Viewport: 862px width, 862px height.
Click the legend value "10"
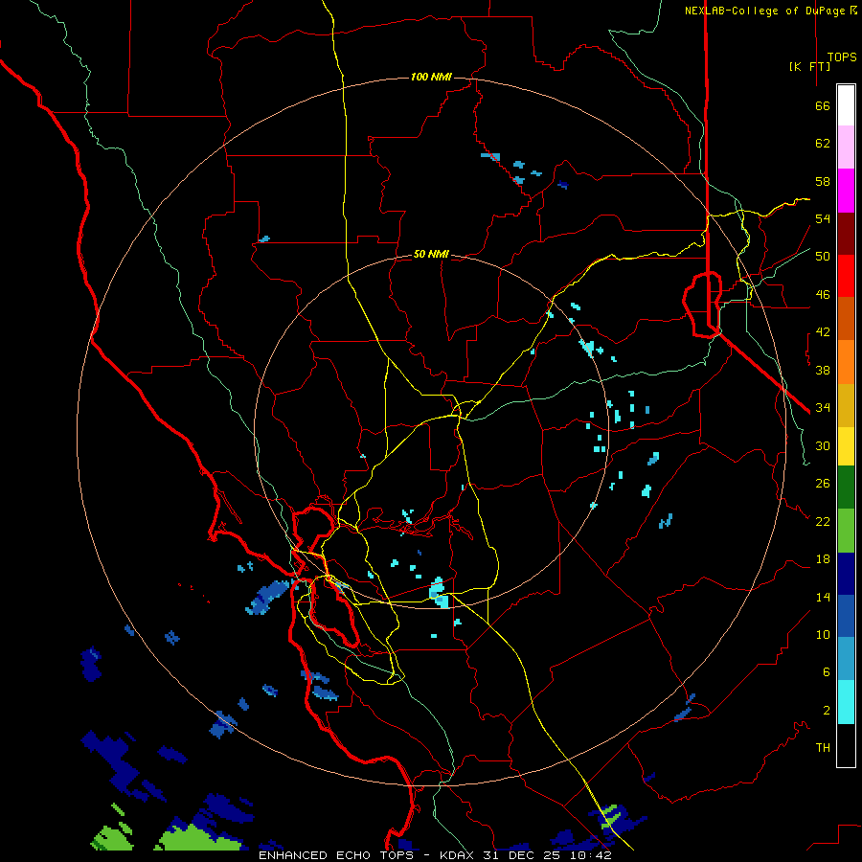823,635
